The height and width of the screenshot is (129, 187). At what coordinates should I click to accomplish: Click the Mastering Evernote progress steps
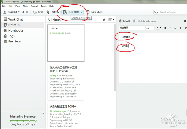pos(23,121)
